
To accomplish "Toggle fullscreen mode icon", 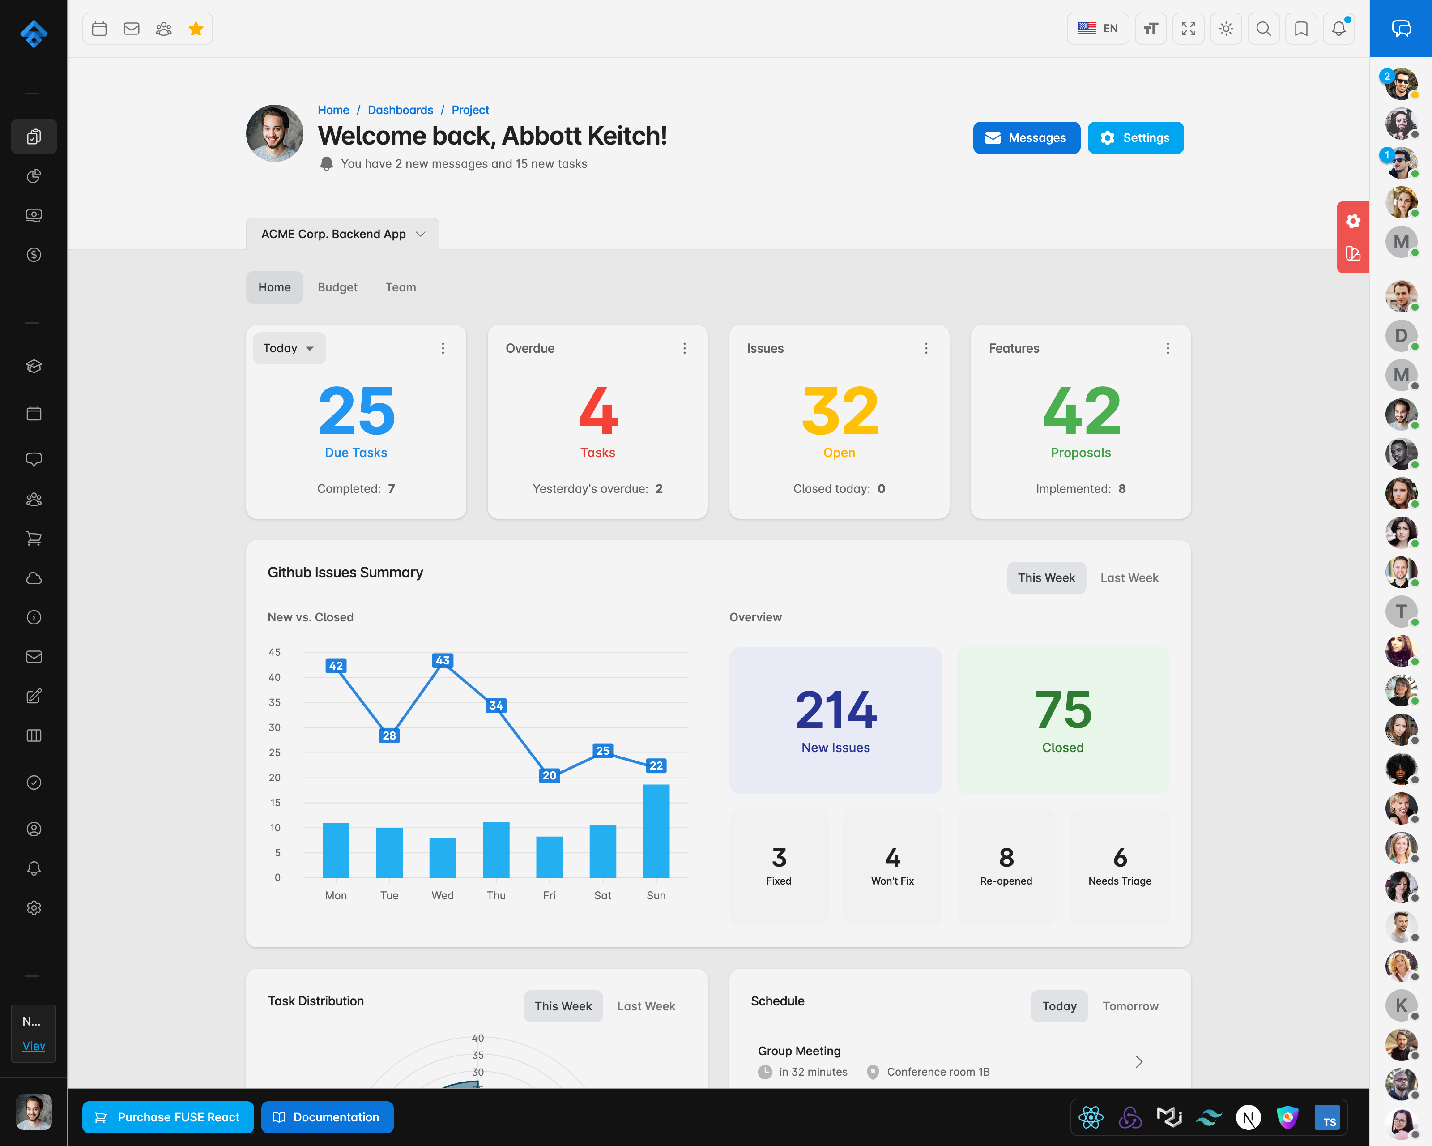I will tap(1188, 29).
